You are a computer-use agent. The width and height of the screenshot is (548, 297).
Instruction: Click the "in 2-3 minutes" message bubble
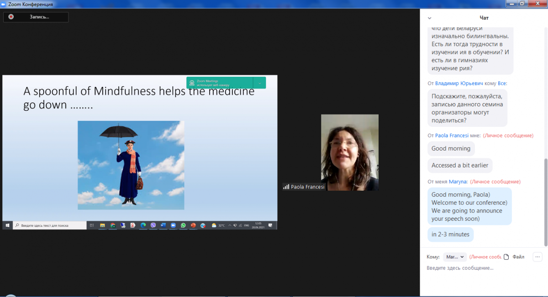(x=450, y=234)
